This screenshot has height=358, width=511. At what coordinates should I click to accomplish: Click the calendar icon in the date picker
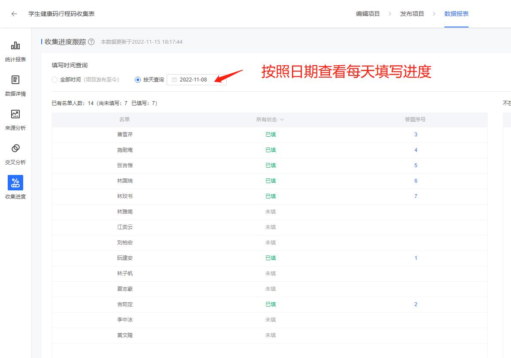(x=174, y=79)
